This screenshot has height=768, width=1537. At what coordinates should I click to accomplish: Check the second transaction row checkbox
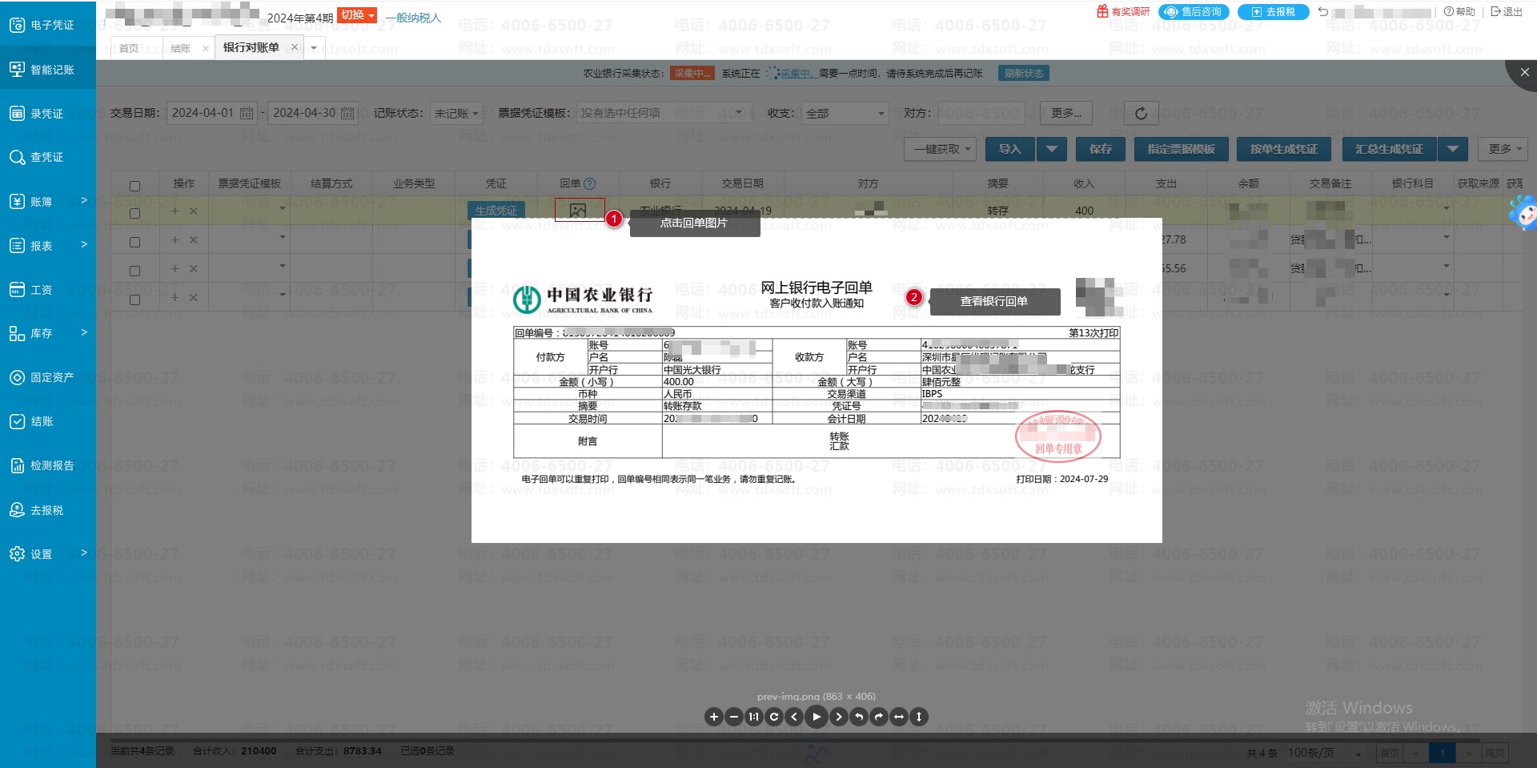point(134,242)
